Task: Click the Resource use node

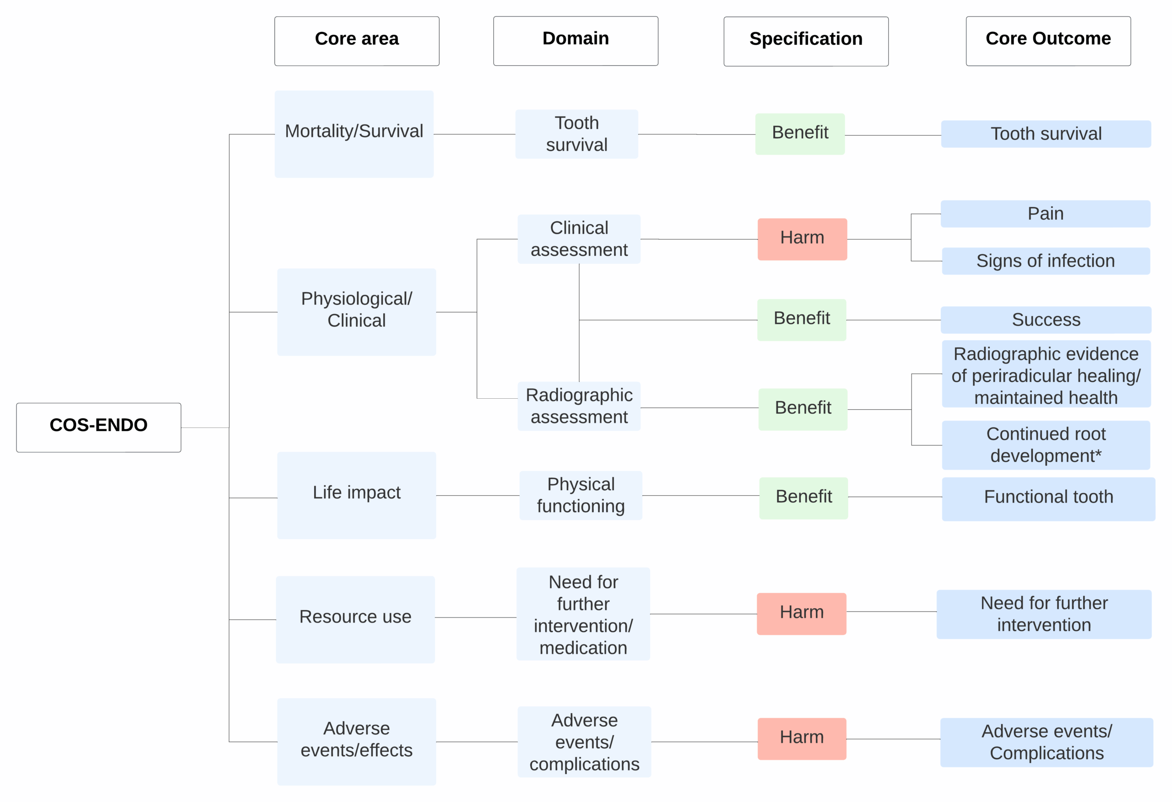Action: pos(355,619)
